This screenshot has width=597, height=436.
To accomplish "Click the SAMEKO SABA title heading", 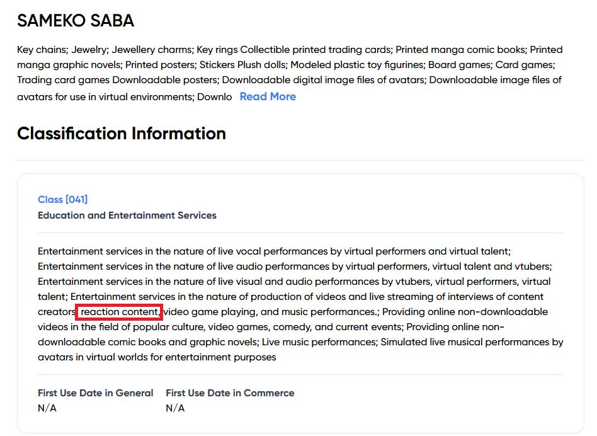I will 76,21.
